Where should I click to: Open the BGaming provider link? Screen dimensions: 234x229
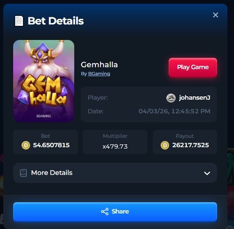coord(99,74)
